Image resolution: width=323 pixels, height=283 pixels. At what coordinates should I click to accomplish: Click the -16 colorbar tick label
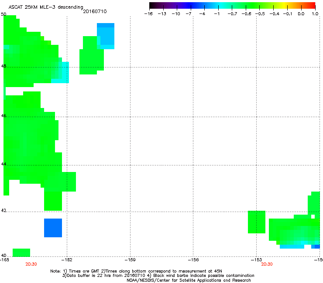point(148,14)
